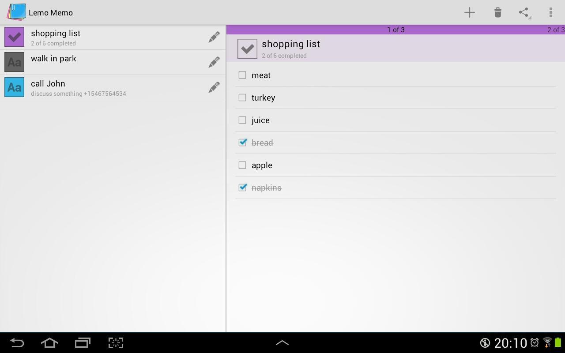565x353 pixels.
Task: Go back with the Android back button
Action: tap(17, 343)
